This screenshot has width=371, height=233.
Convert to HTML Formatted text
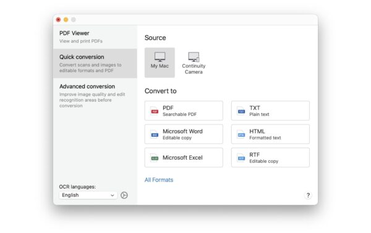(x=270, y=134)
